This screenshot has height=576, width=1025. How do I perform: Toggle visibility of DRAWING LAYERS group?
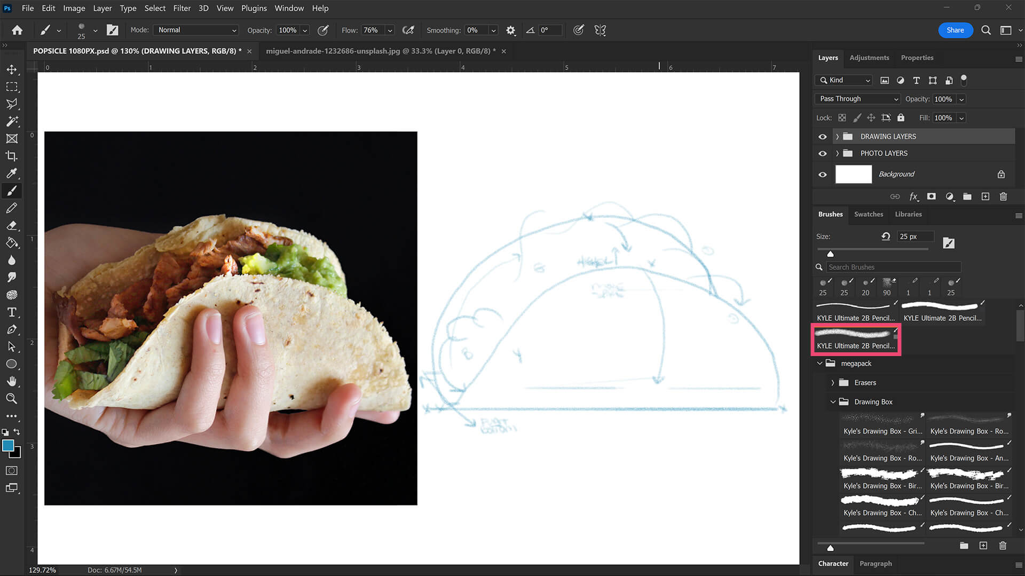(x=823, y=137)
